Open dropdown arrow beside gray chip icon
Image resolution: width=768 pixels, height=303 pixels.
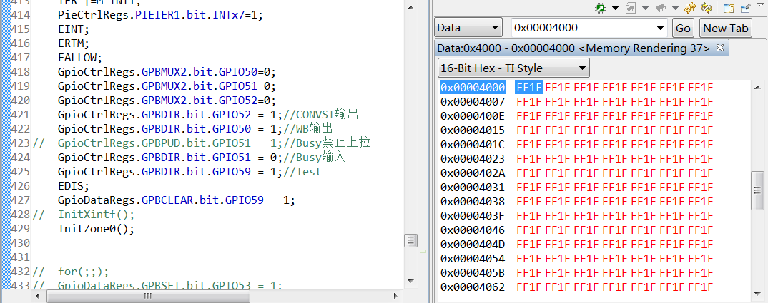click(676, 9)
